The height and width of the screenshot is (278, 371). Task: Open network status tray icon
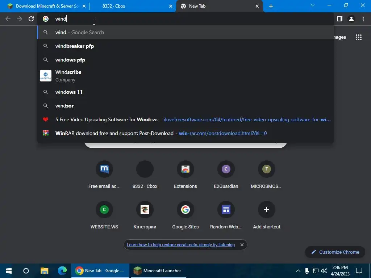click(316, 271)
